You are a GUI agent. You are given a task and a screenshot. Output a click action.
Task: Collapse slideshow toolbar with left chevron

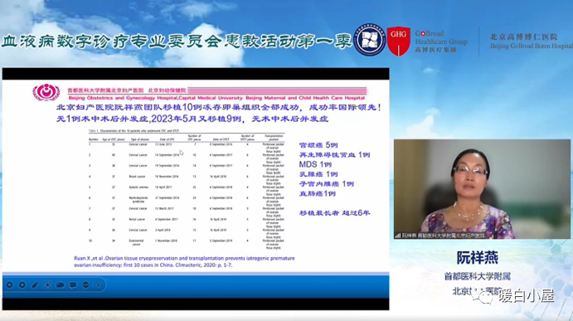pos(99,285)
